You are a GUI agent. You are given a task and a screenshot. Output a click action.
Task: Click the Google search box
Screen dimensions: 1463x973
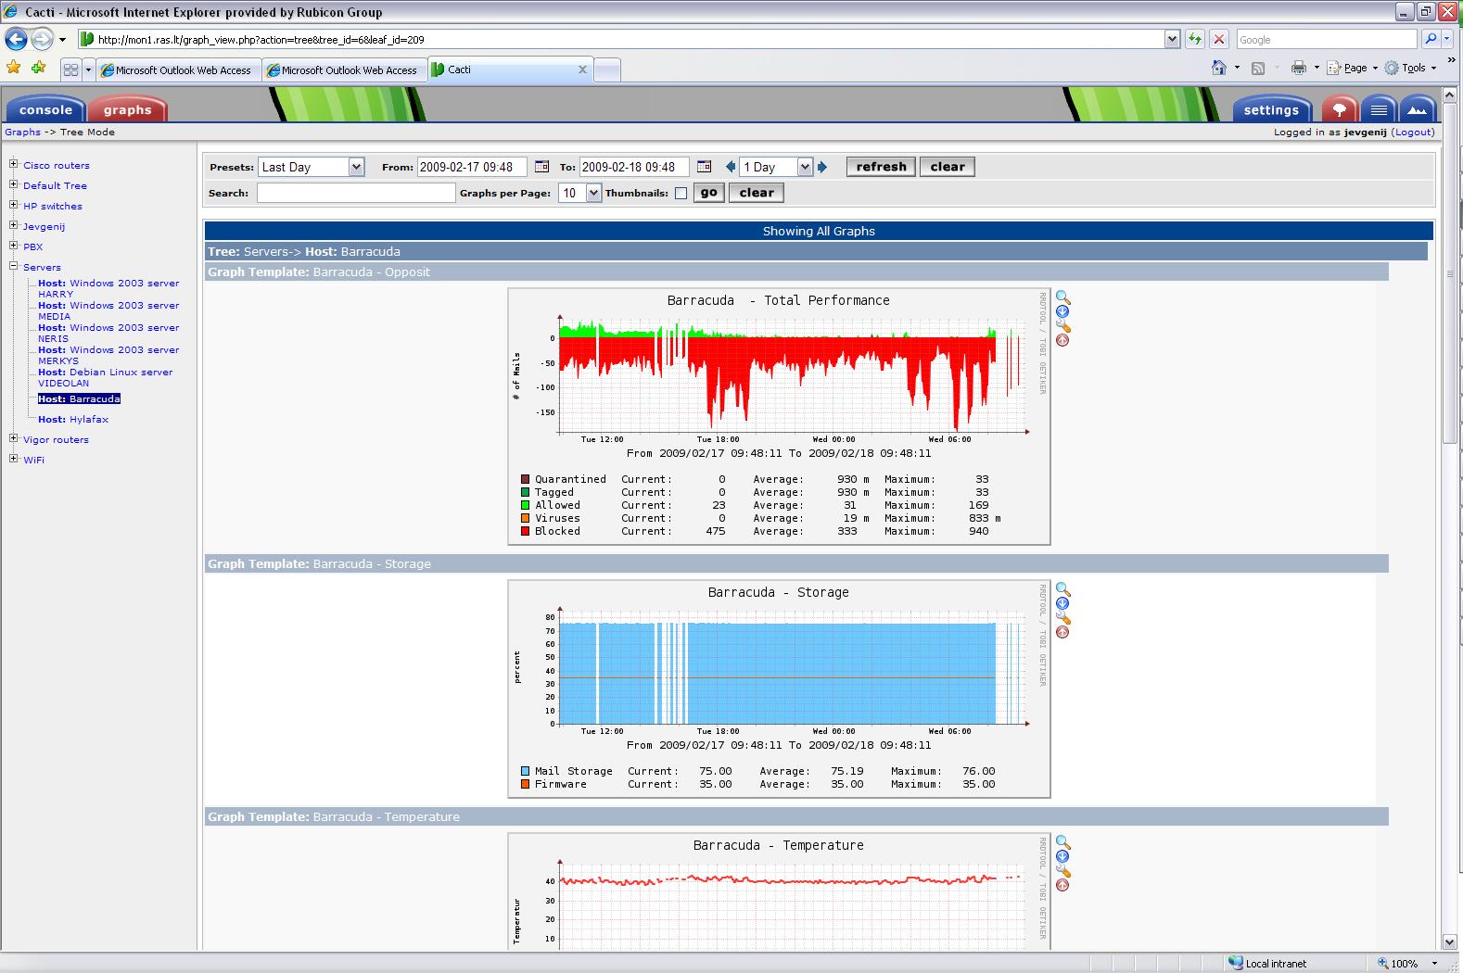coord(1327,39)
